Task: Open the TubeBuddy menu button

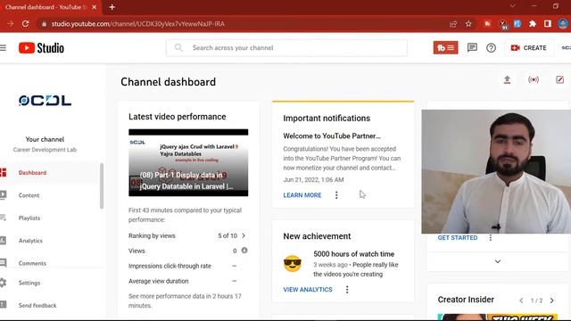Action: tap(445, 47)
